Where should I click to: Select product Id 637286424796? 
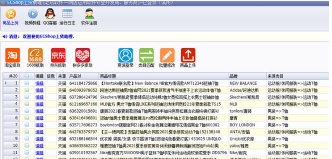(x=83, y=97)
